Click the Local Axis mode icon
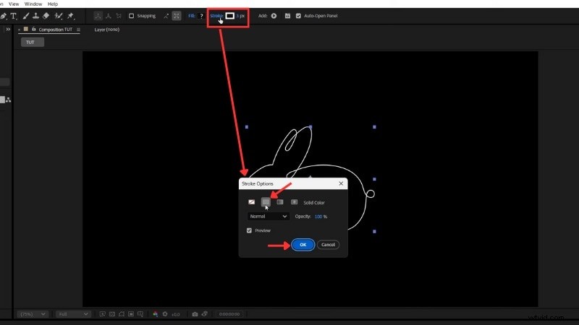 pos(98,16)
